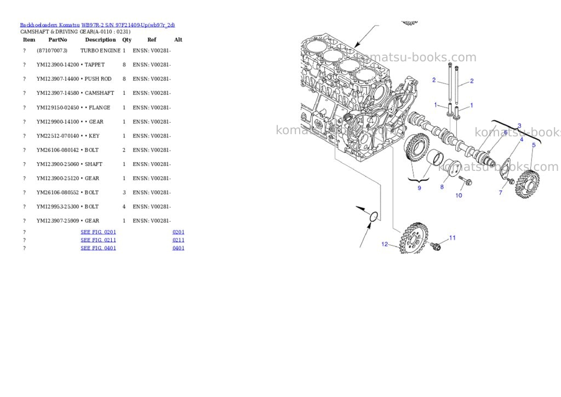Click the PartNo column header

tap(58, 39)
